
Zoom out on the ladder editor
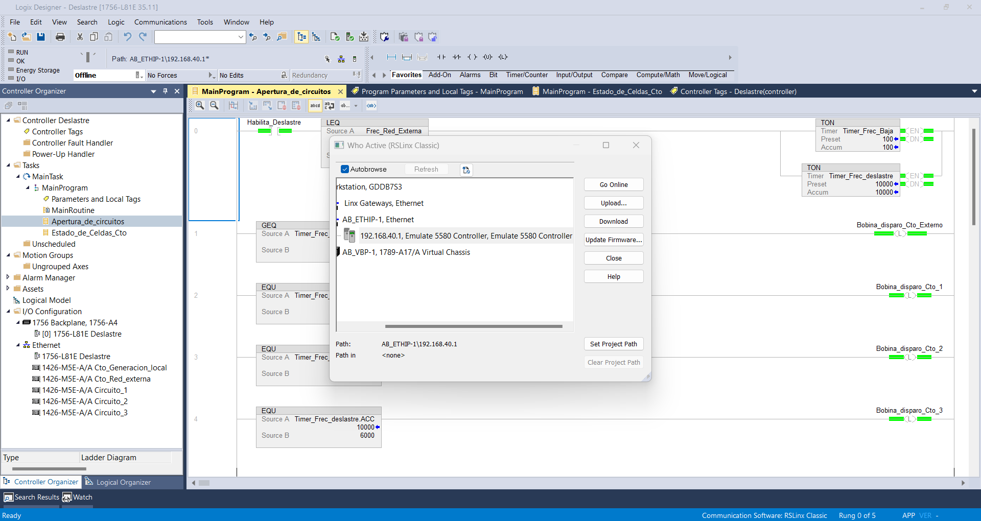[215, 105]
